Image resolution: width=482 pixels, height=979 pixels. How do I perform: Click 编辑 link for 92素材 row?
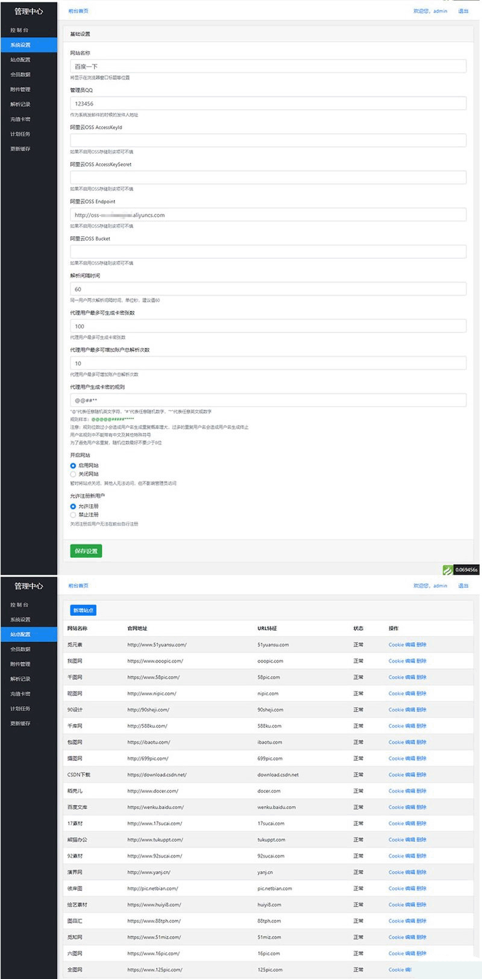pyautogui.click(x=410, y=856)
